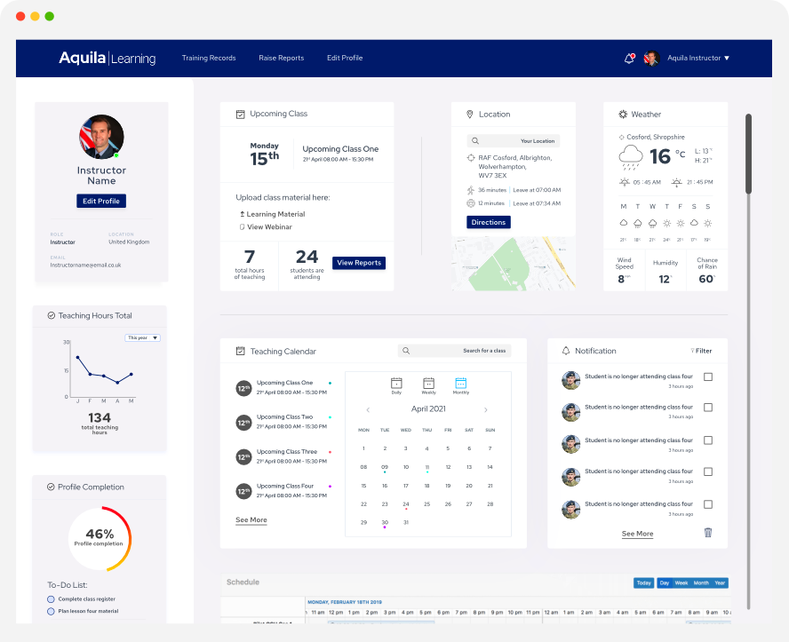Select the Monthly calendar view icon
This screenshot has height=642, width=789.
coord(460,384)
